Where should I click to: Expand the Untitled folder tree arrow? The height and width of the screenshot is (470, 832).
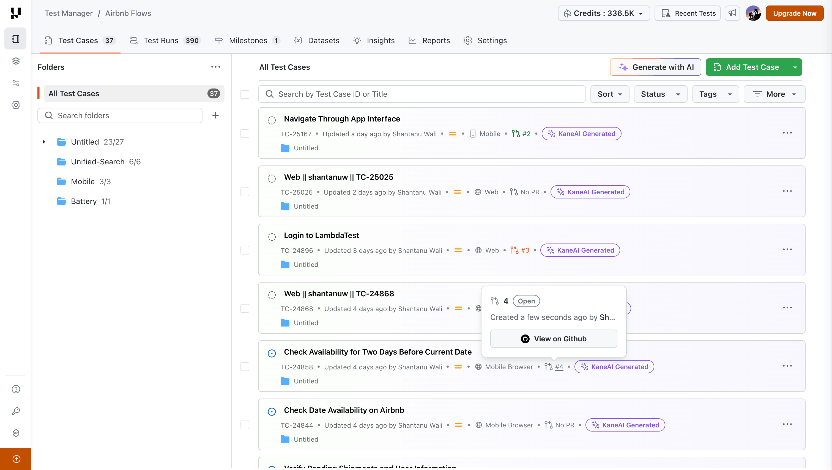coord(44,142)
